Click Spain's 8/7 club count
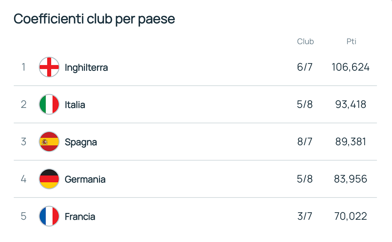The height and width of the screenshot is (242, 392). pyautogui.click(x=304, y=142)
